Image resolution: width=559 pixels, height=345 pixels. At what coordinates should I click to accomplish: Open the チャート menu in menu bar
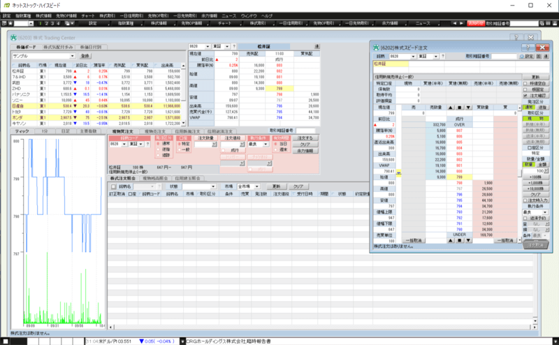tap(88, 15)
